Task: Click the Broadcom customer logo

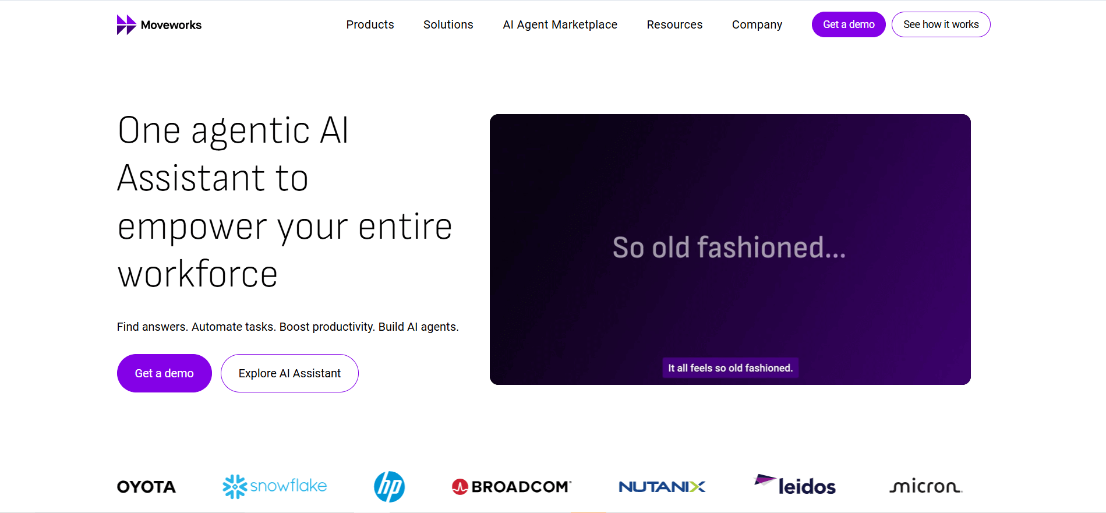Action: [512, 487]
